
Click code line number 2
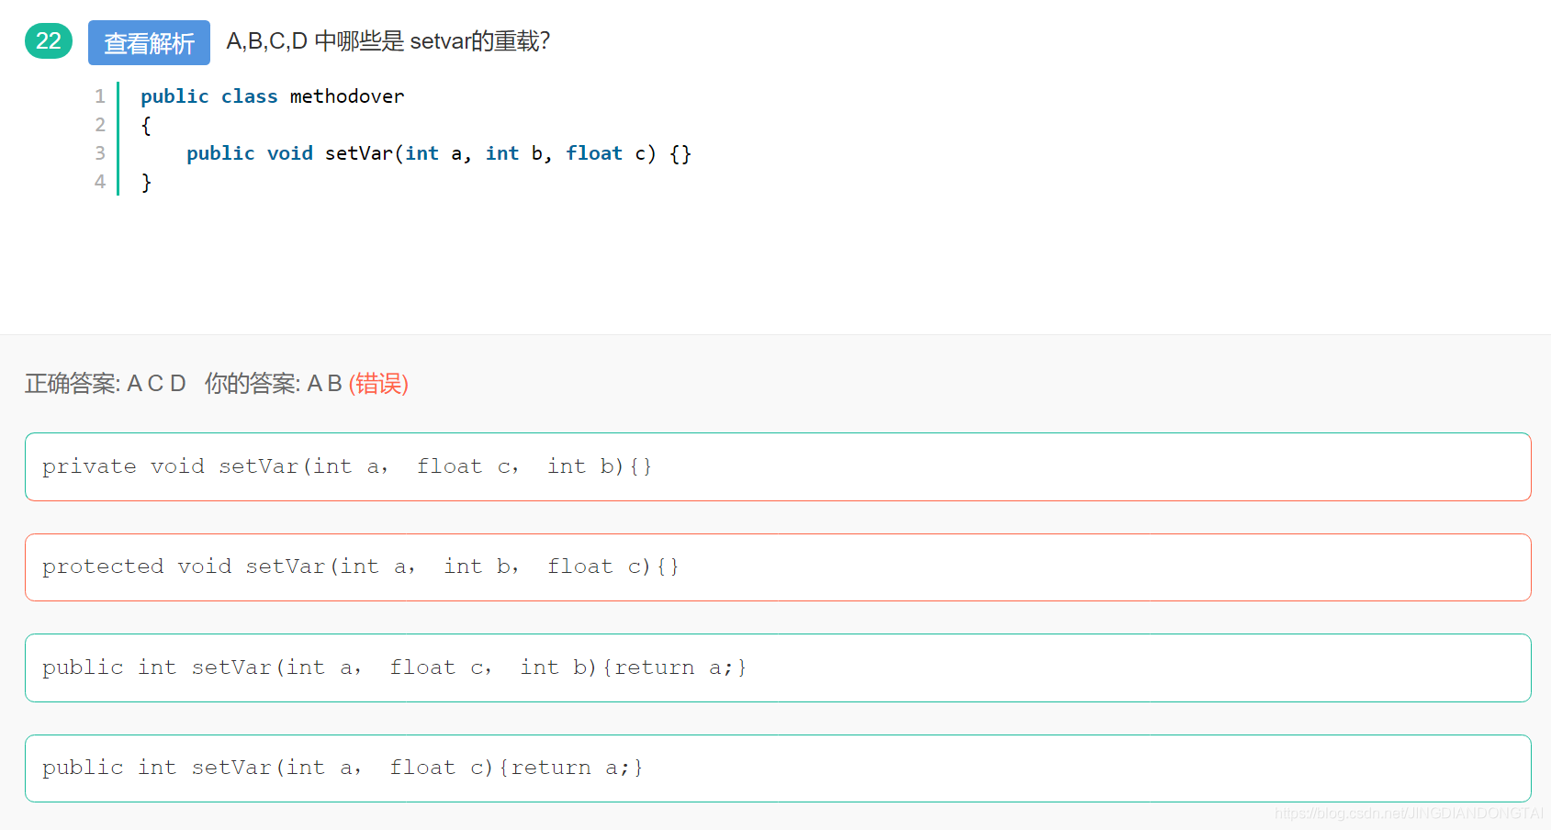point(100,125)
